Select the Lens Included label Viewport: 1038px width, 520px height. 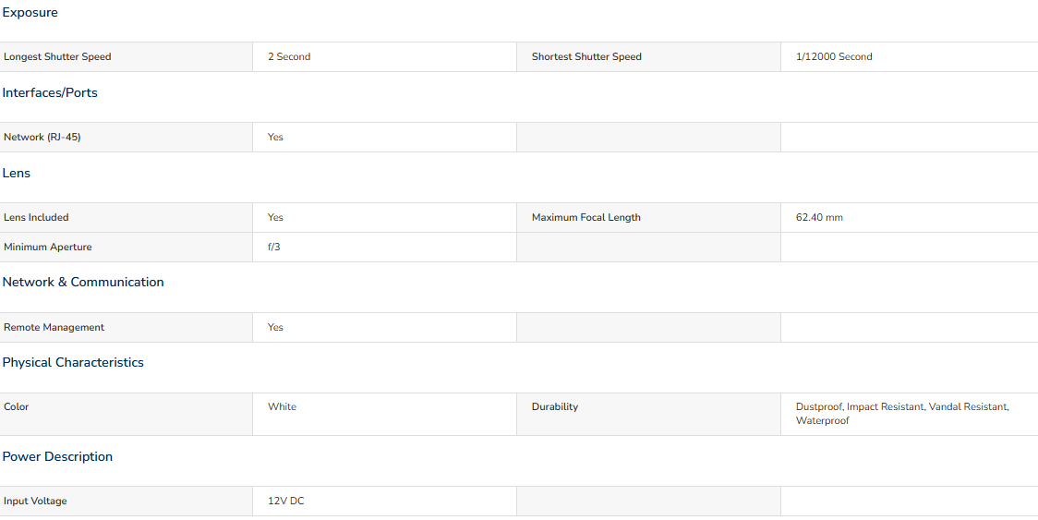click(x=36, y=217)
